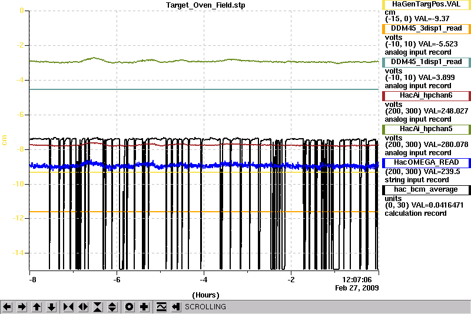This screenshot has width=471, height=314.
Task: Click the -4 hour tick label on the time axis
Action: pyautogui.click(x=204, y=280)
